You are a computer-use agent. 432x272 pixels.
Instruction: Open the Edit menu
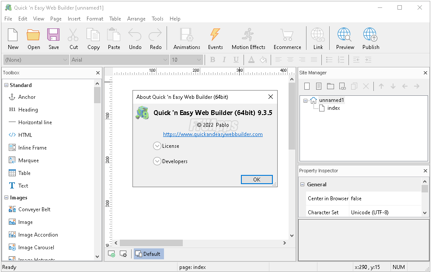coord(23,19)
